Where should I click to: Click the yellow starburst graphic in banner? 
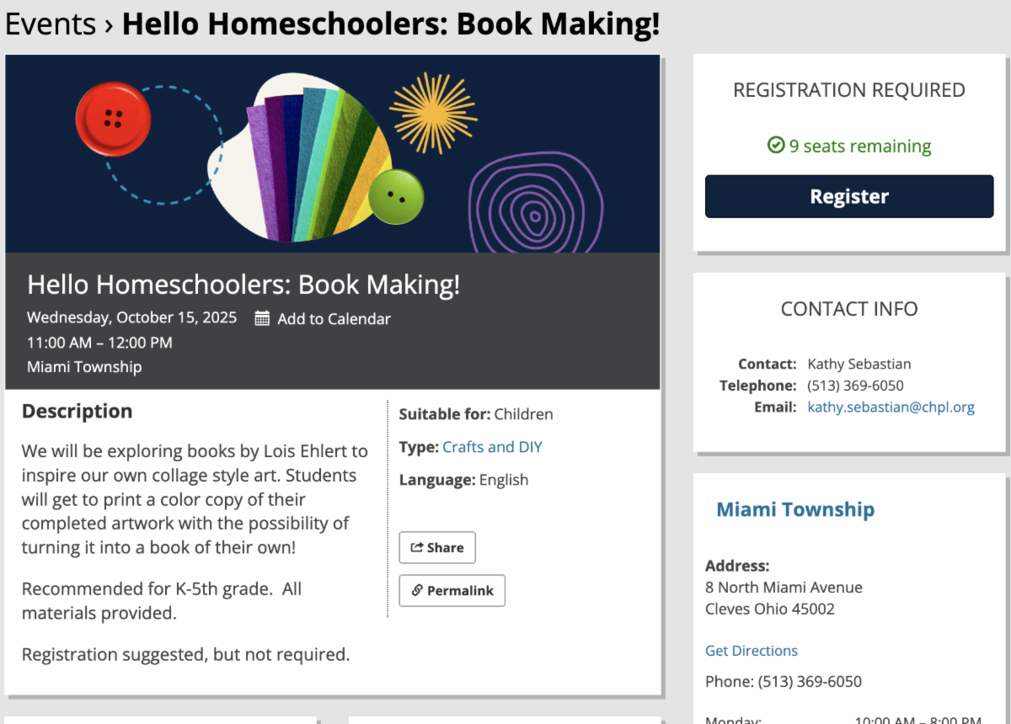click(432, 114)
